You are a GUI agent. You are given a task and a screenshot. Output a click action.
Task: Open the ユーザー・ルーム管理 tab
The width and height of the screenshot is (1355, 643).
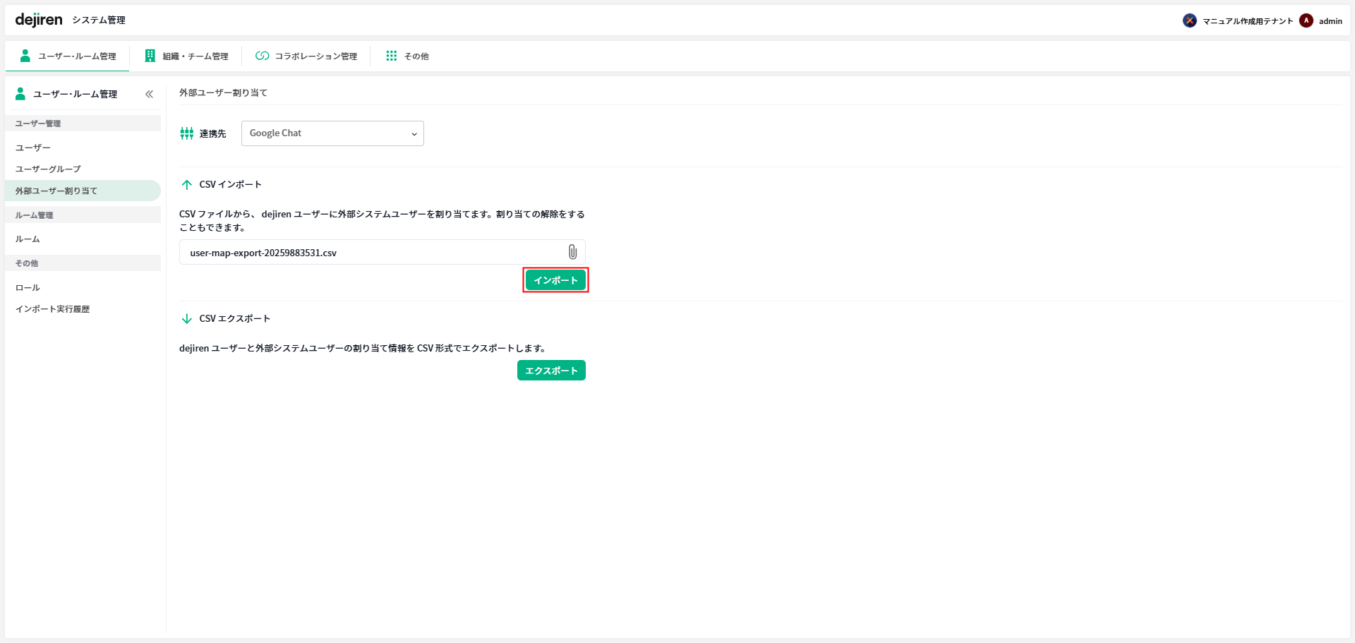point(68,56)
